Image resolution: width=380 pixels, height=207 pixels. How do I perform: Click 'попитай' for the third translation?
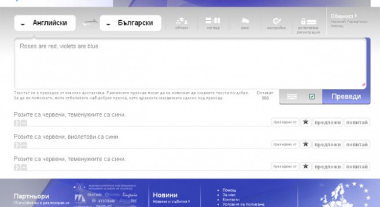point(357,167)
